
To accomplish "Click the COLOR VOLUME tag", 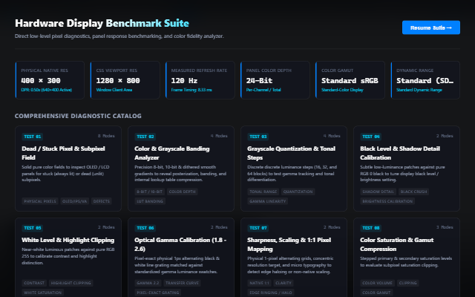I will tap(378, 283).
